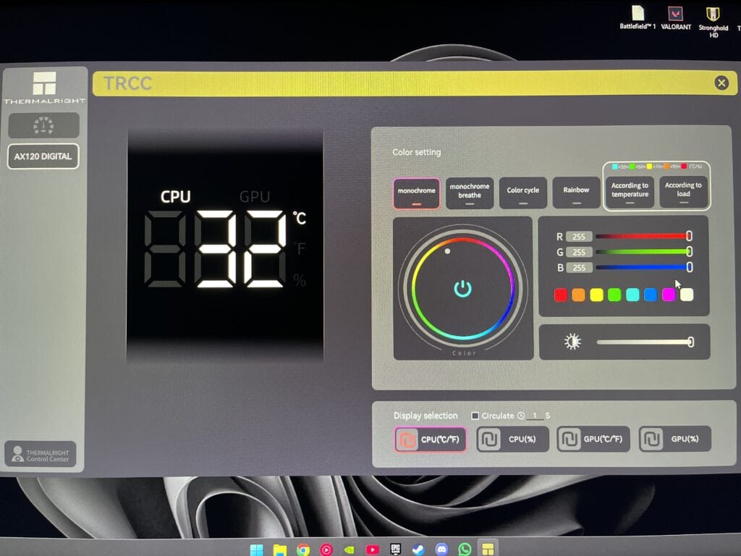Toggle monochrome breathe lighting mode
This screenshot has width=741, height=556.
click(x=469, y=192)
